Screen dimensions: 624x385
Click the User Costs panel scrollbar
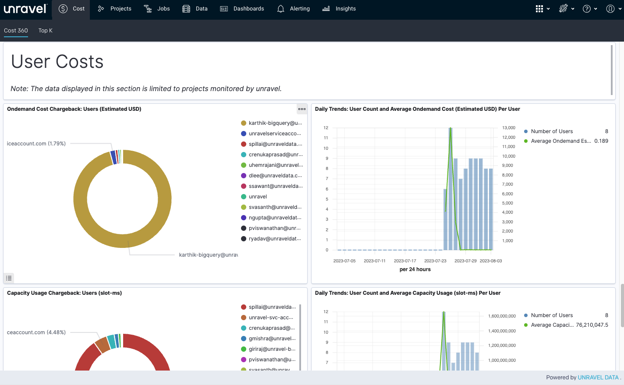(x=612, y=70)
